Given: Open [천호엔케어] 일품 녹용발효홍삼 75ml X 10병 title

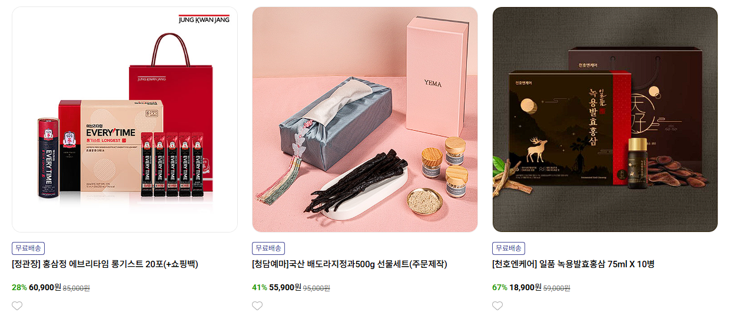Looking at the screenshot, I should click(x=573, y=264).
